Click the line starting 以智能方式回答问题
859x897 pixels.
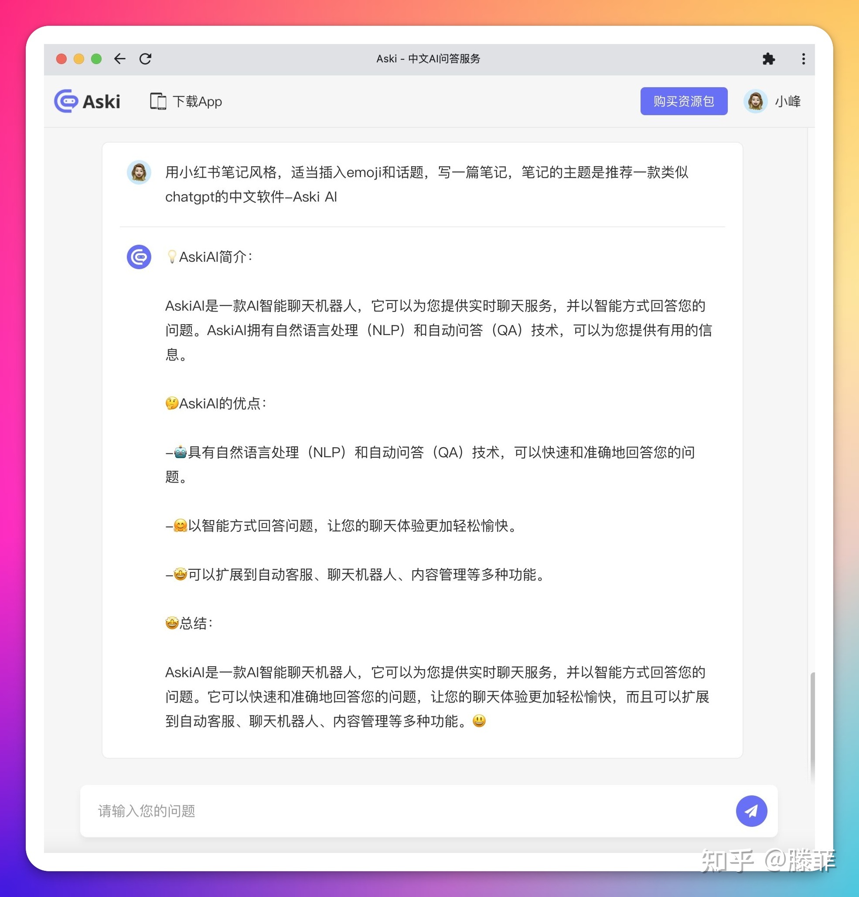point(341,525)
